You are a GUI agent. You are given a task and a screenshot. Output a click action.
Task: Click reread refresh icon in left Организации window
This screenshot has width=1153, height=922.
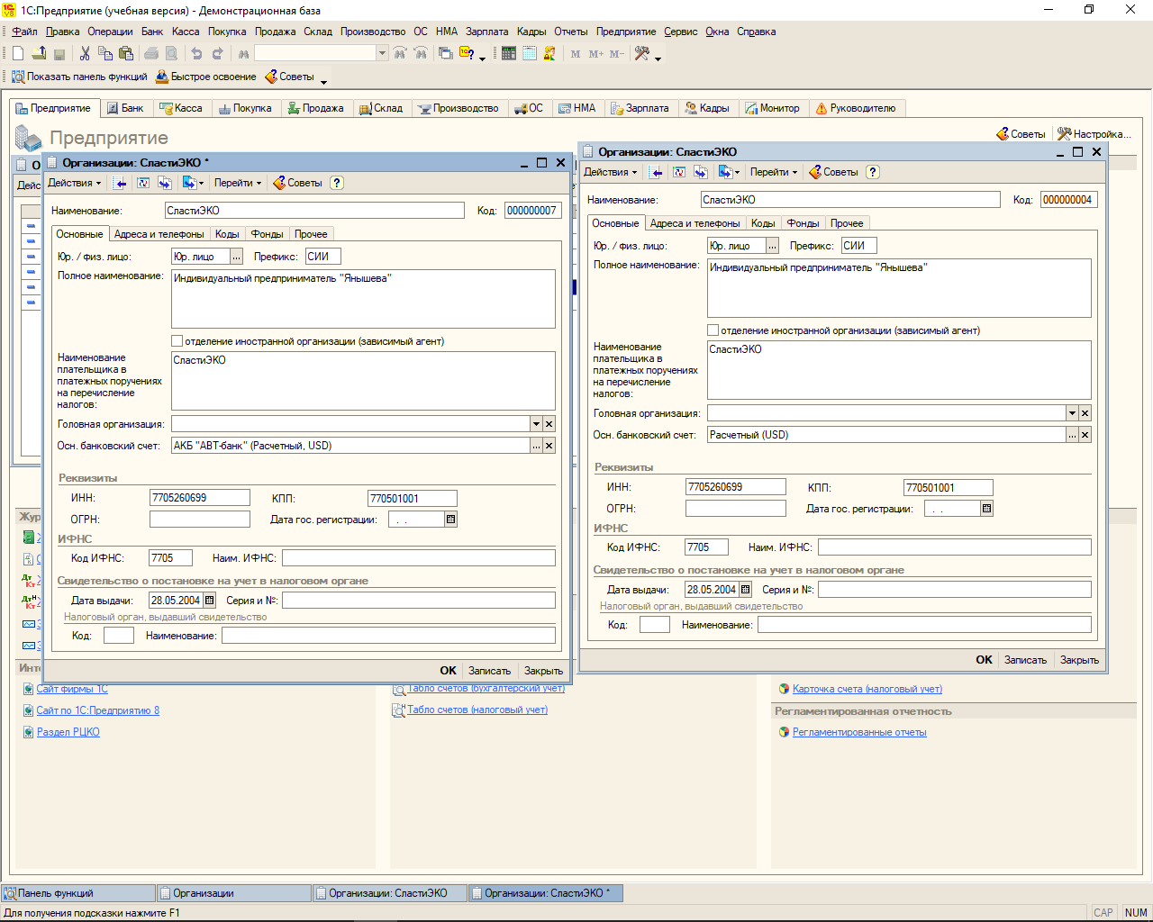pyautogui.click(x=143, y=183)
